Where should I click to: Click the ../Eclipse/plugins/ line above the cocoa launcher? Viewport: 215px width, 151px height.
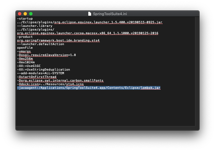36,29
